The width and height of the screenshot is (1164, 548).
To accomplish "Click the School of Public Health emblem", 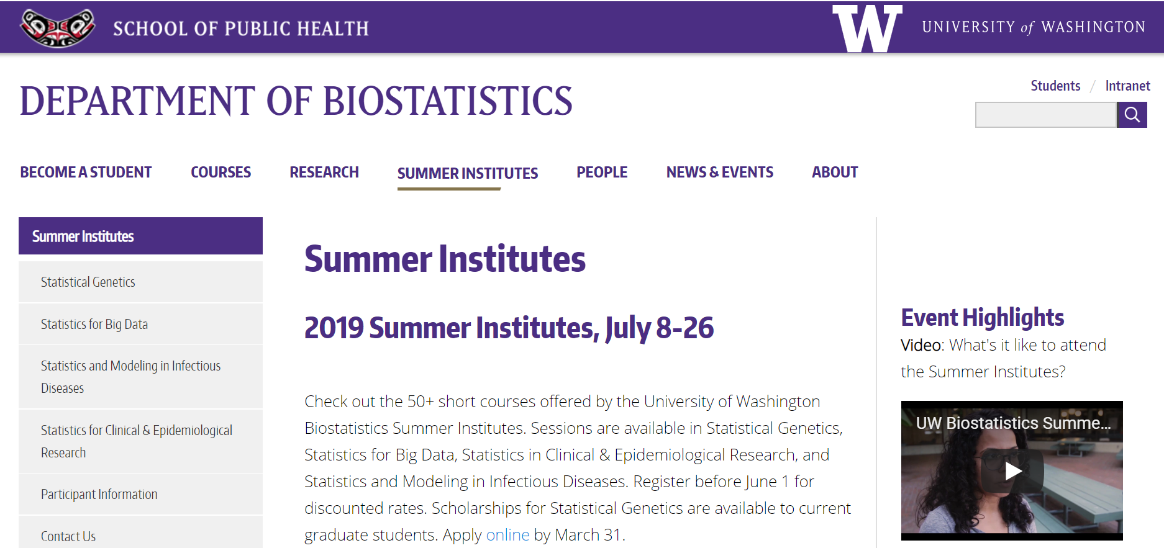I will [x=57, y=28].
